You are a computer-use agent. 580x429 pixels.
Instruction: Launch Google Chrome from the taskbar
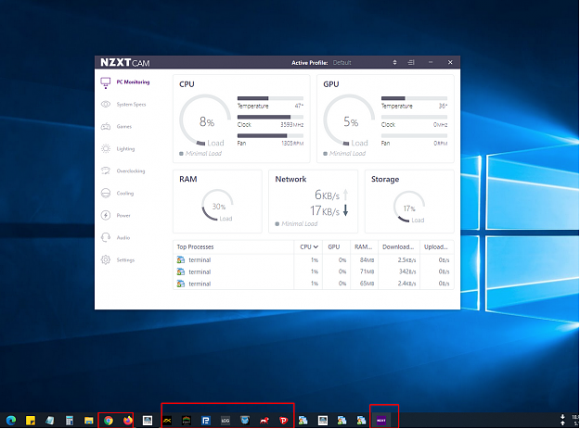tap(109, 420)
